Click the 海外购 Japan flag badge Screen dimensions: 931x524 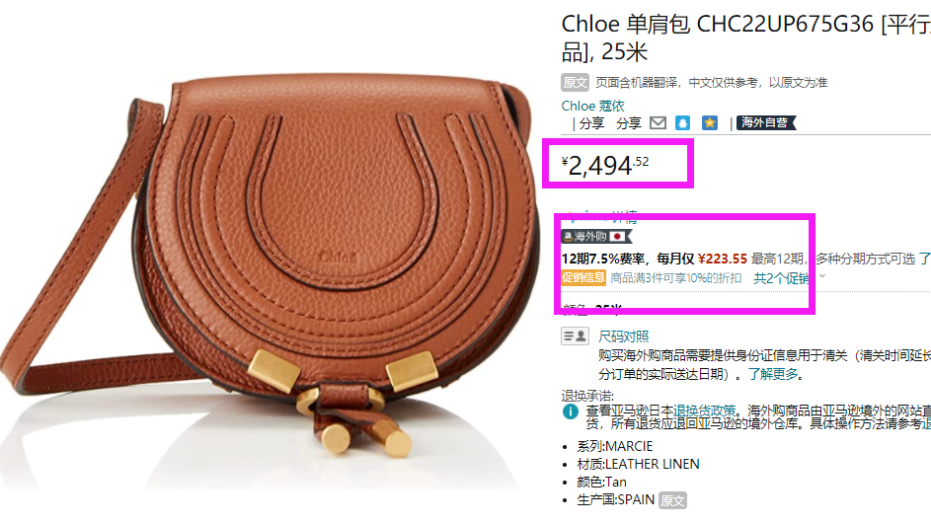click(596, 236)
